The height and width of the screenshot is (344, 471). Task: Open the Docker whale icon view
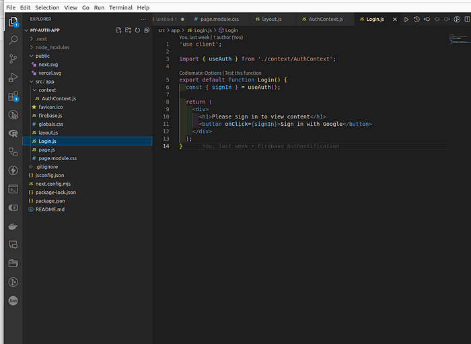tap(13, 226)
